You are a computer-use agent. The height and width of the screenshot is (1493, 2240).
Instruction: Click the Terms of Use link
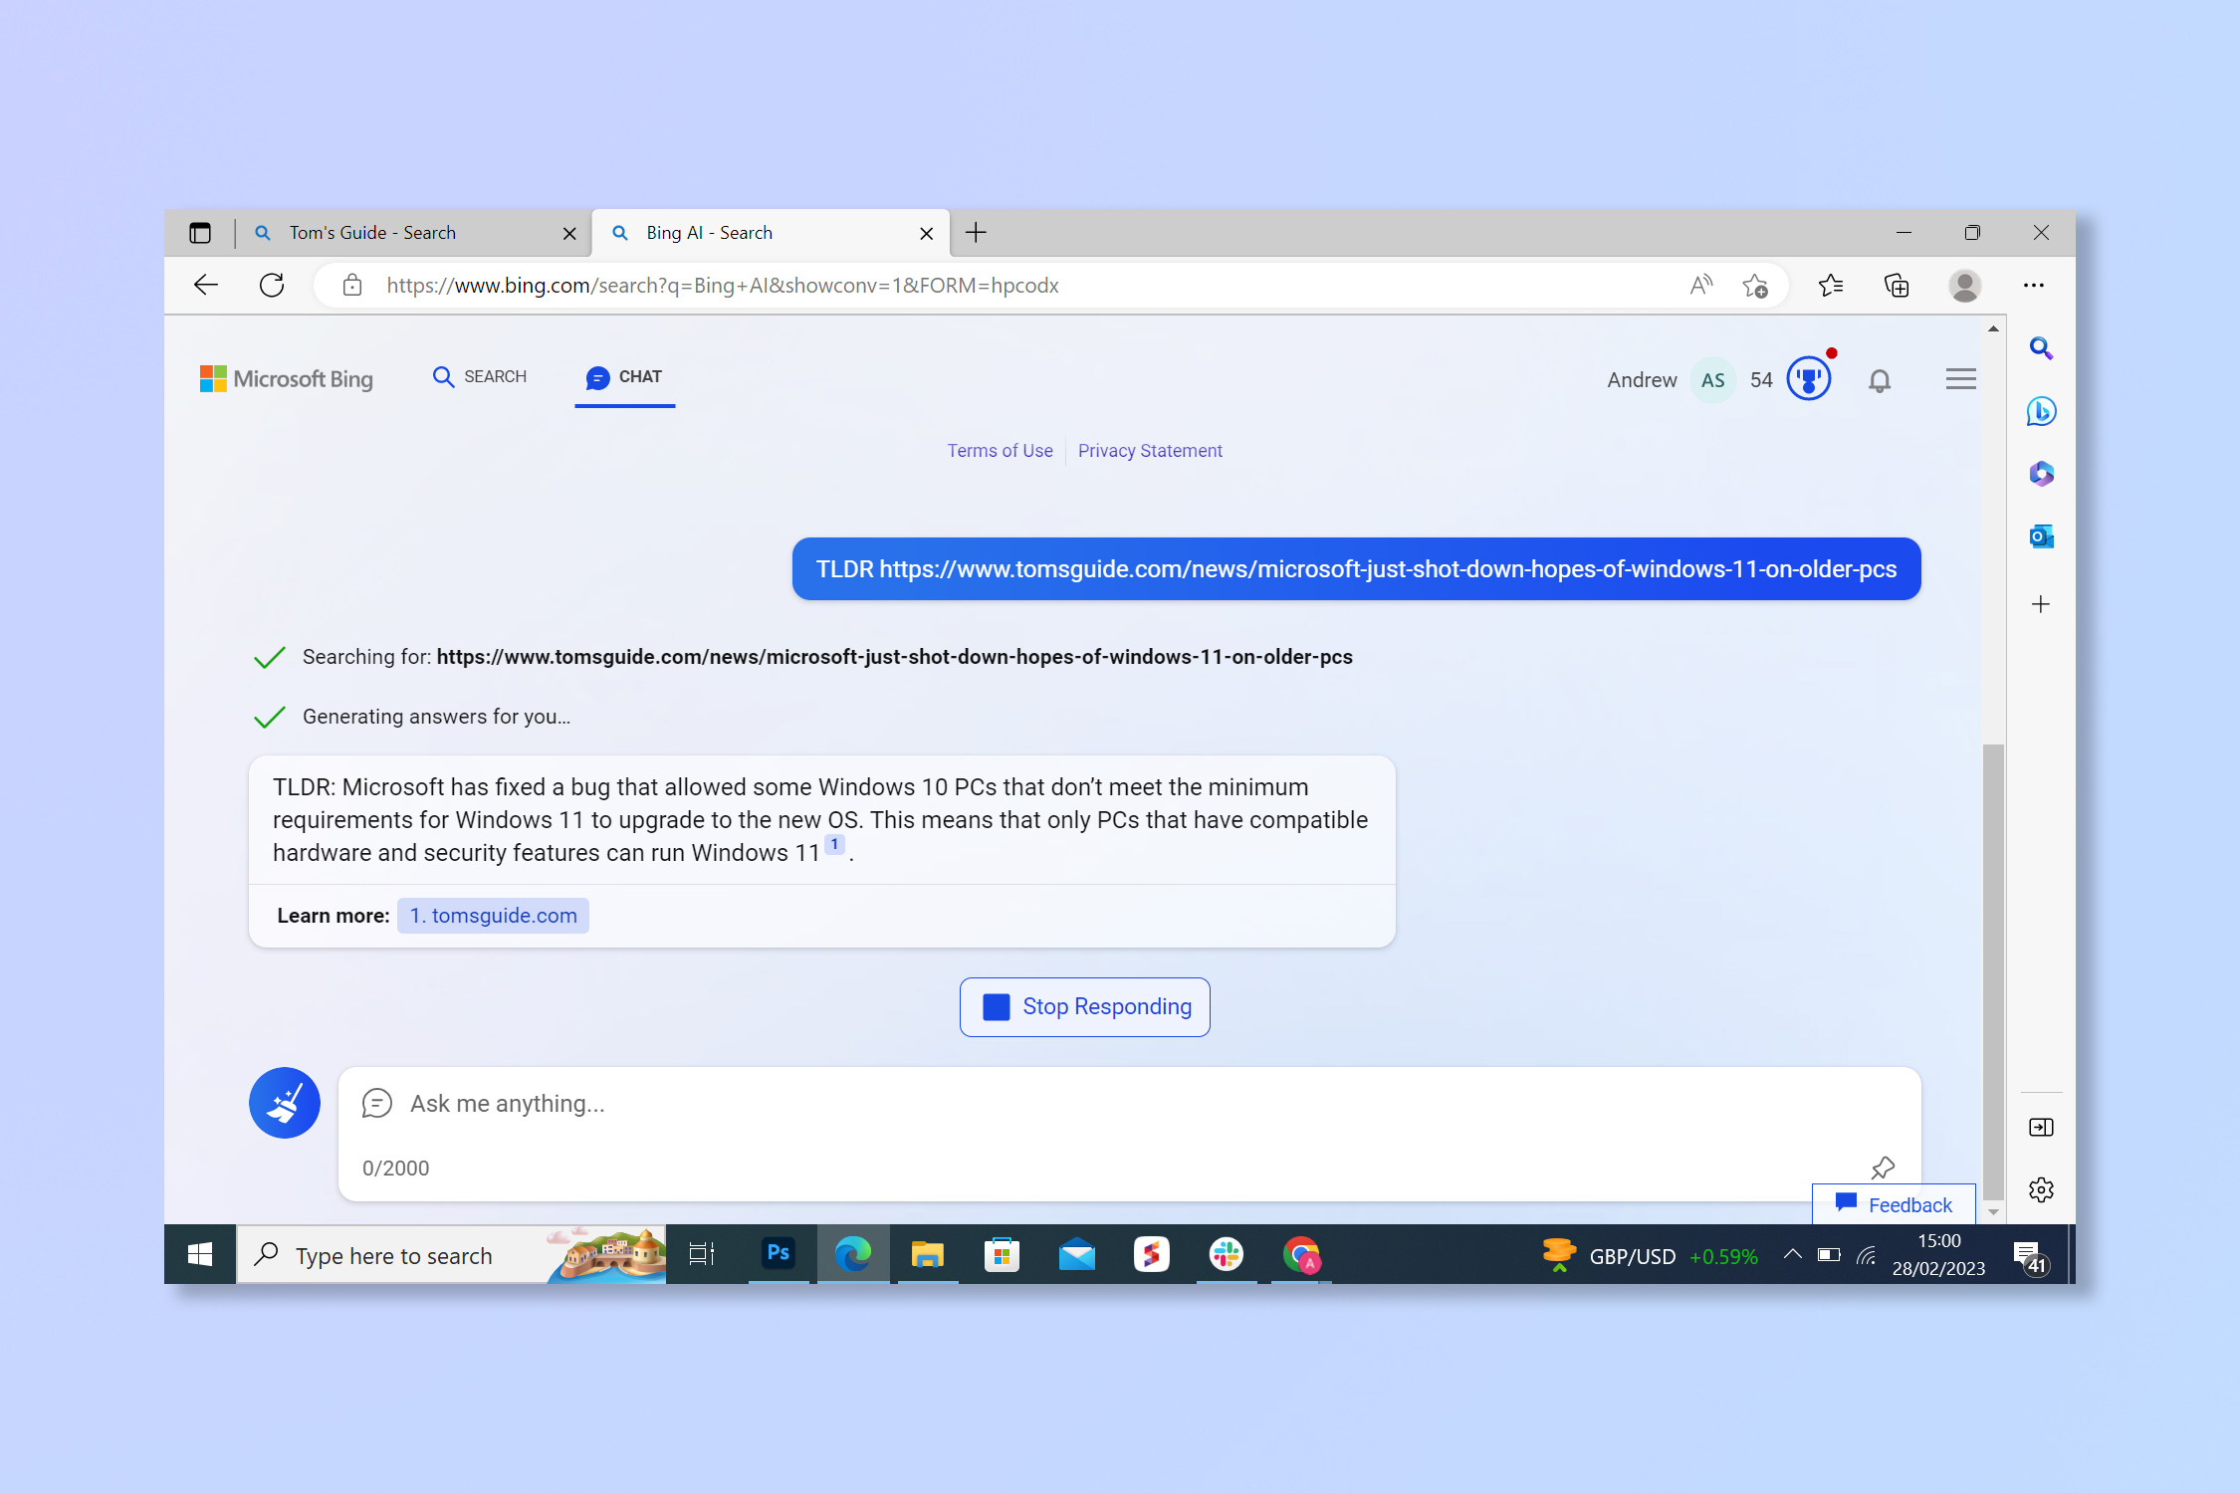(x=999, y=450)
